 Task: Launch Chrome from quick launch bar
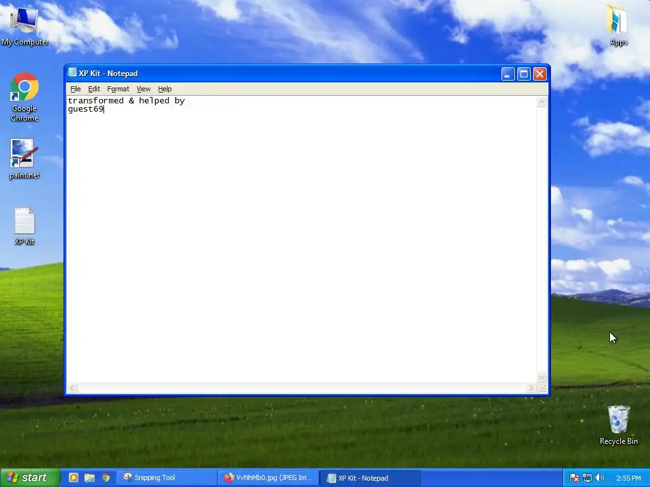tap(106, 477)
